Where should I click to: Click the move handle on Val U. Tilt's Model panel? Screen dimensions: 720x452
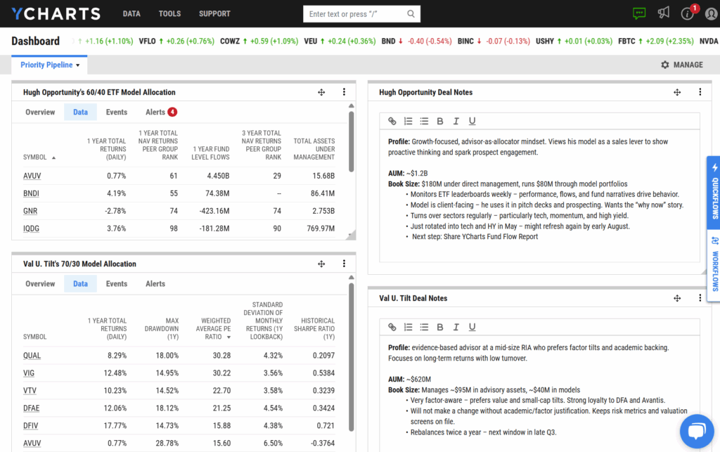coord(321,264)
